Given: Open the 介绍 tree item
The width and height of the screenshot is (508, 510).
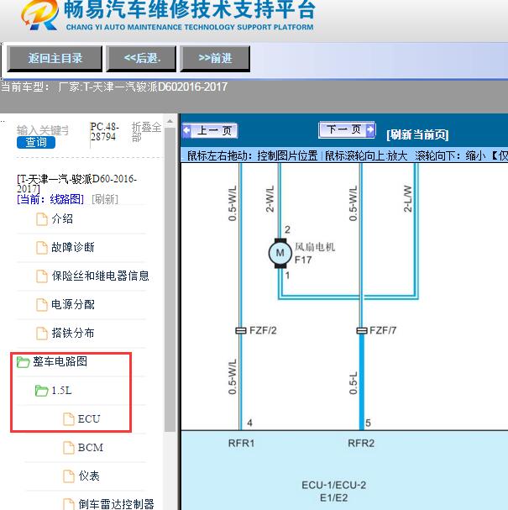Looking at the screenshot, I should [62, 219].
